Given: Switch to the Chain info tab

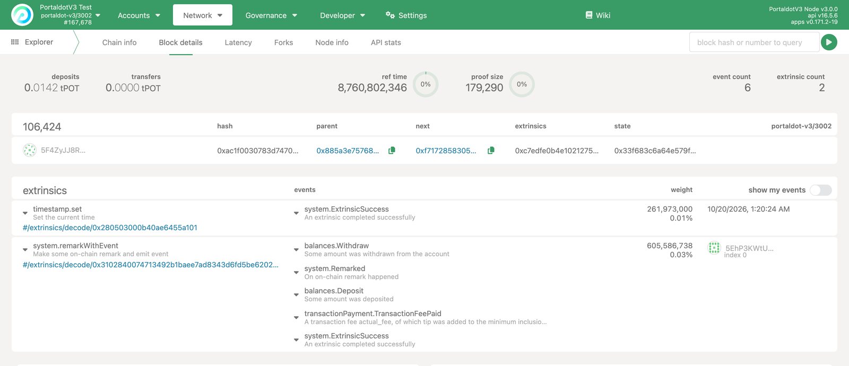Looking at the screenshot, I should [x=119, y=42].
